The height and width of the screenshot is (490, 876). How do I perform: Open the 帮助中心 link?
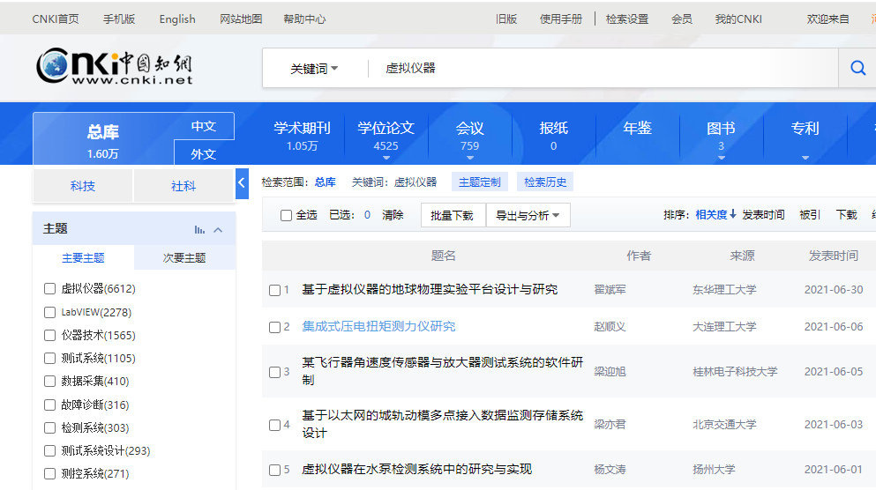coord(304,19)
